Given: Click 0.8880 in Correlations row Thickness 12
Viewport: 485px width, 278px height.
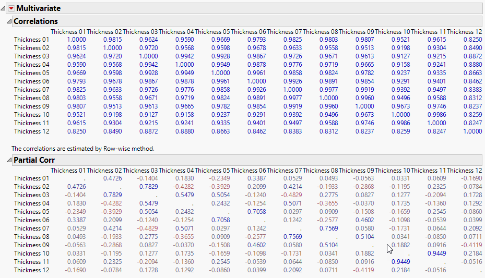Looking at the screenshot, I should 185,131.
